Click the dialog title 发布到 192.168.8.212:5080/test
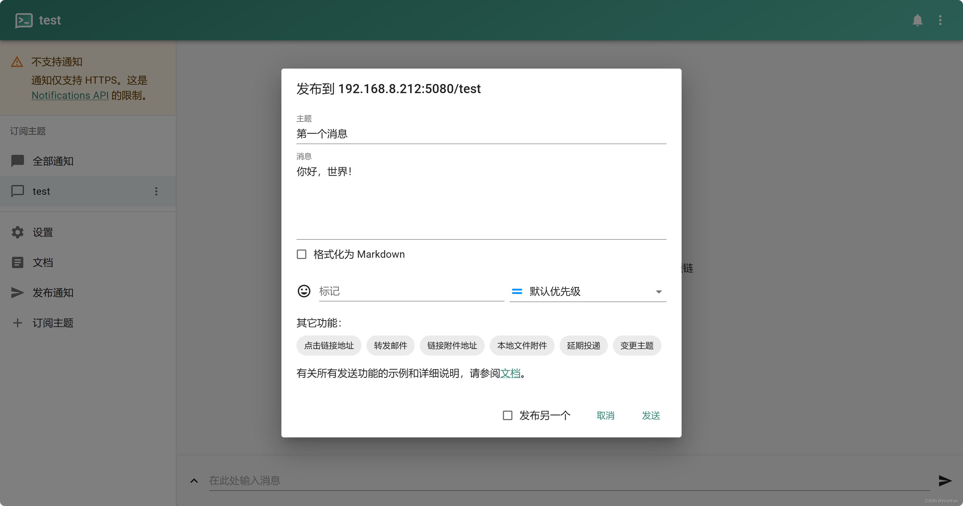The width and height of the screenshot is (963, 506). (x=389, y=89)
